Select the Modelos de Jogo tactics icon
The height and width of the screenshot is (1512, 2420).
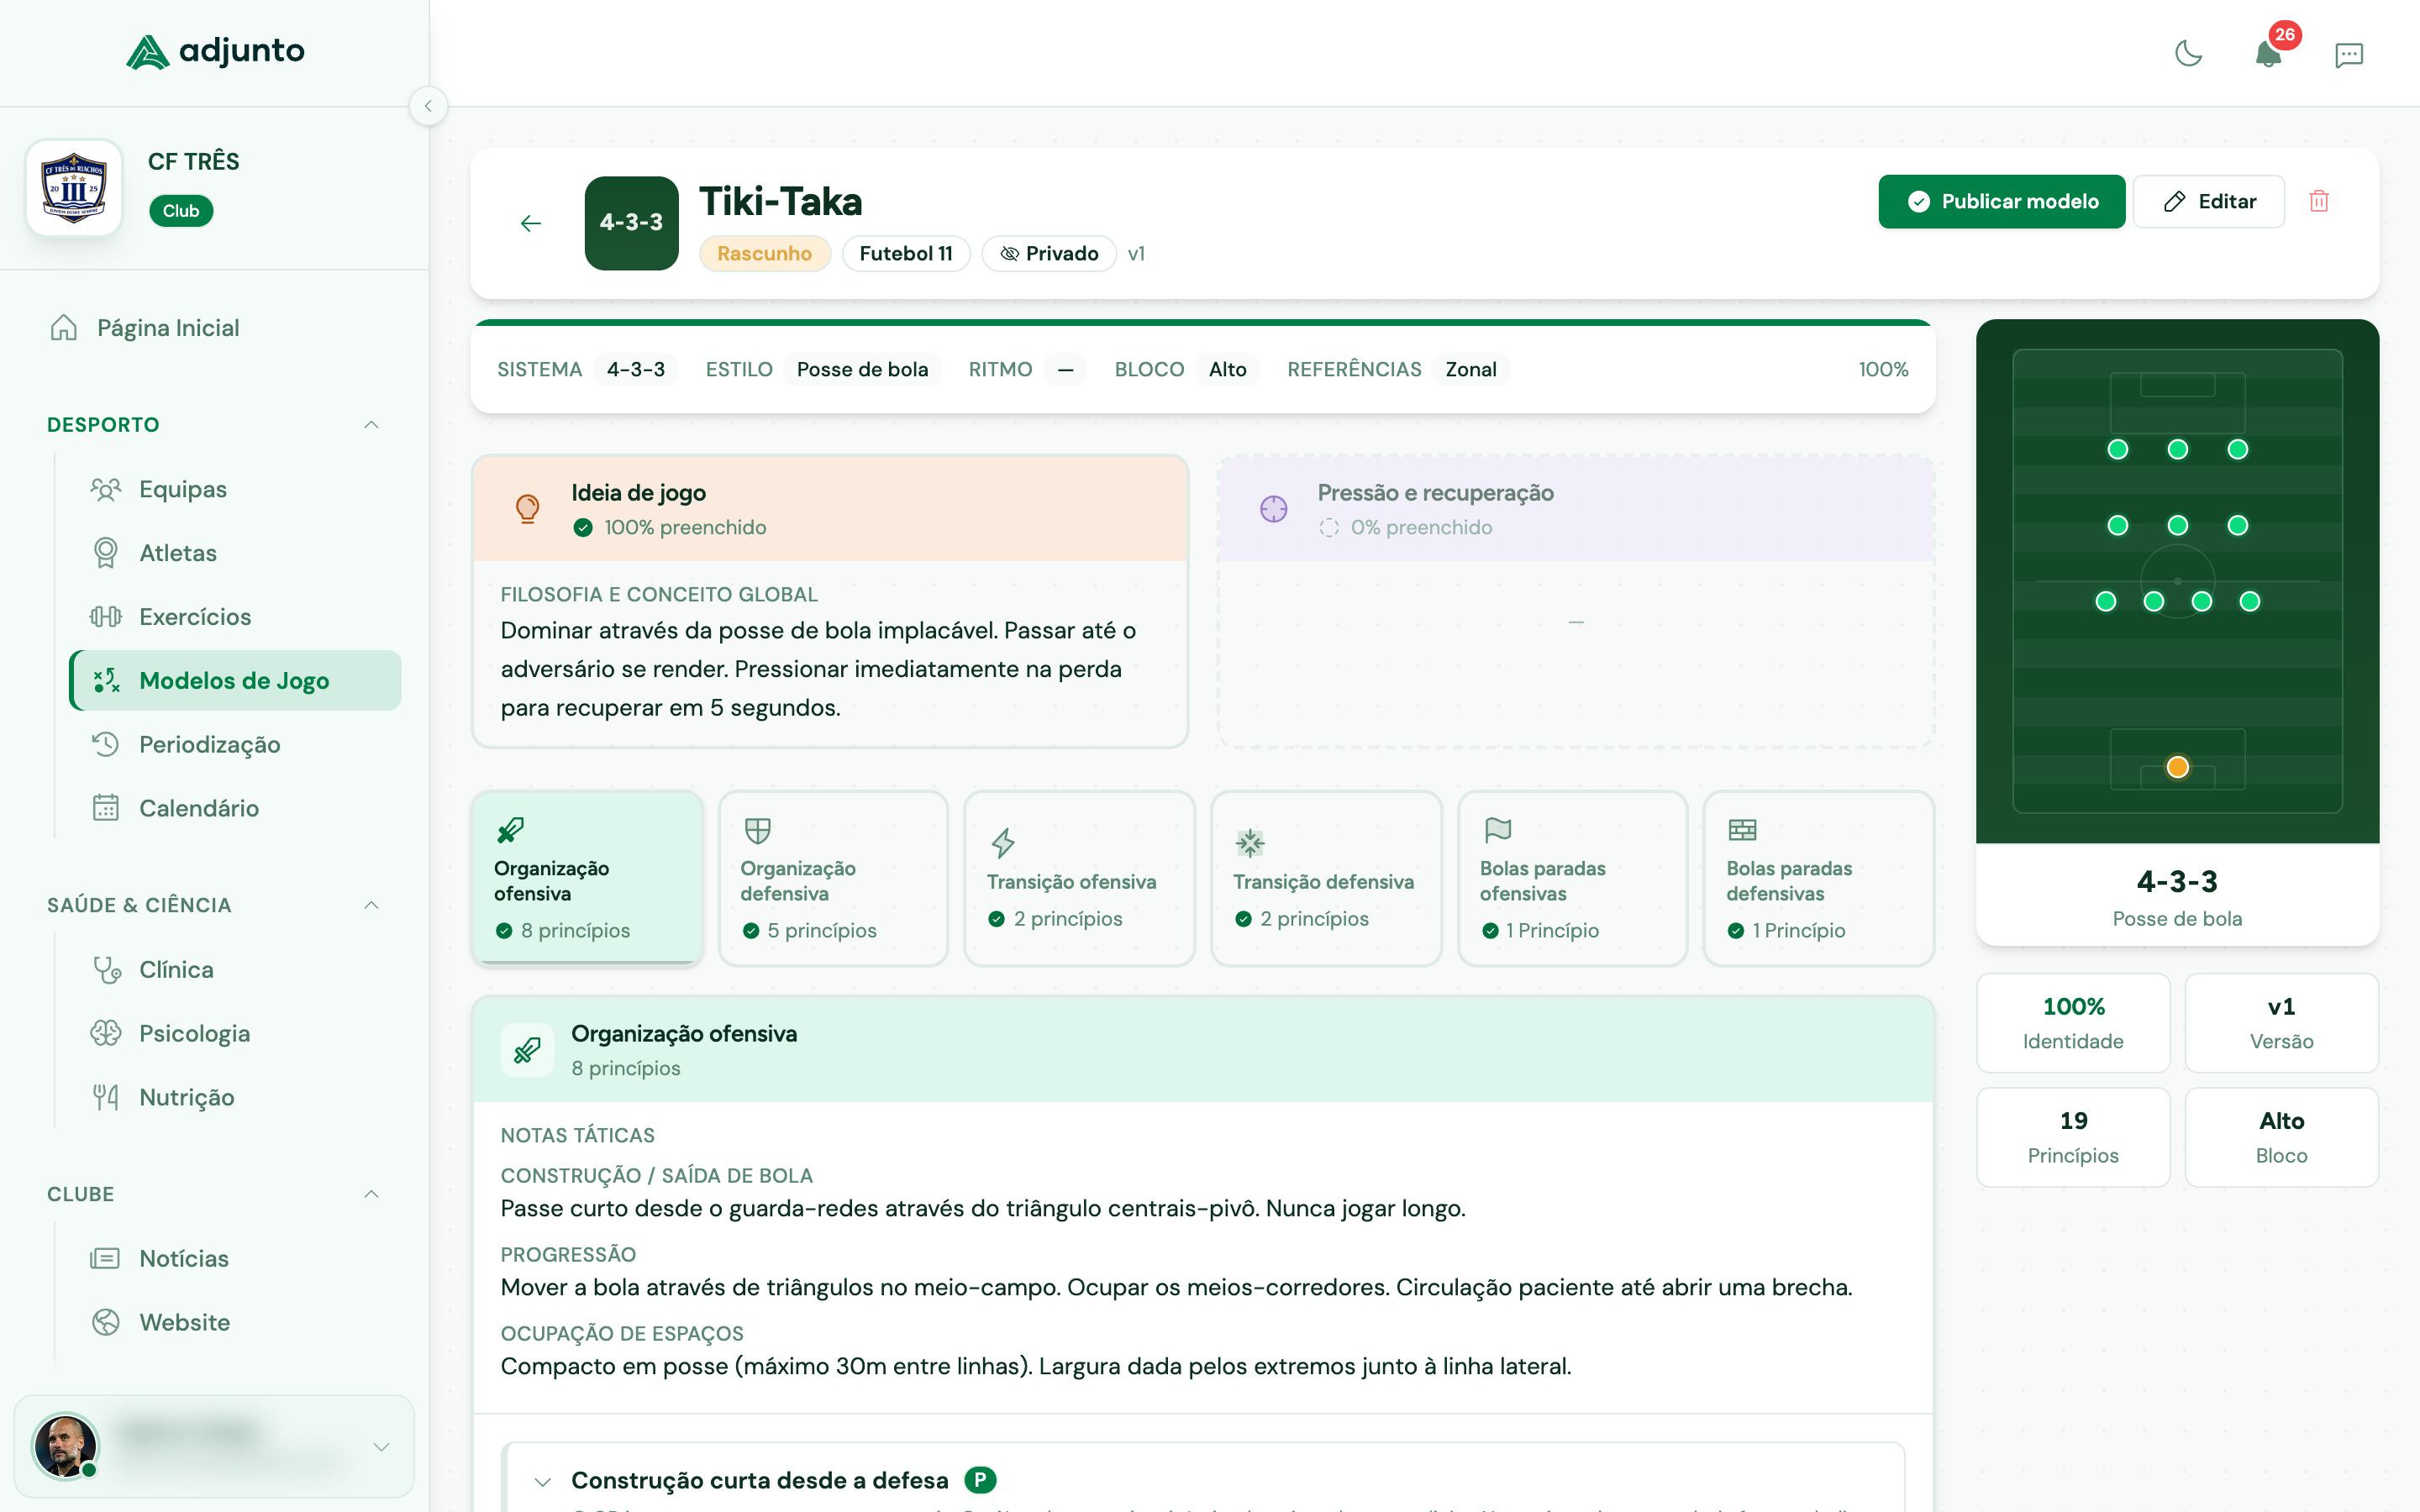tap(106, 680)
